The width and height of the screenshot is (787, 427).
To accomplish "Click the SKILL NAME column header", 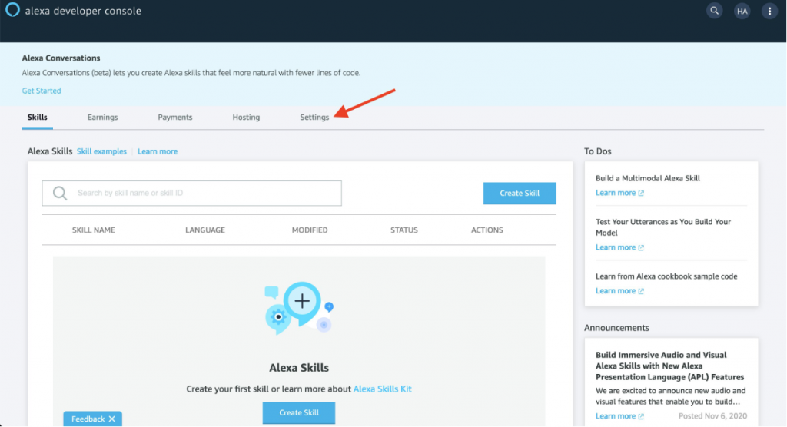I will (93, 230).
